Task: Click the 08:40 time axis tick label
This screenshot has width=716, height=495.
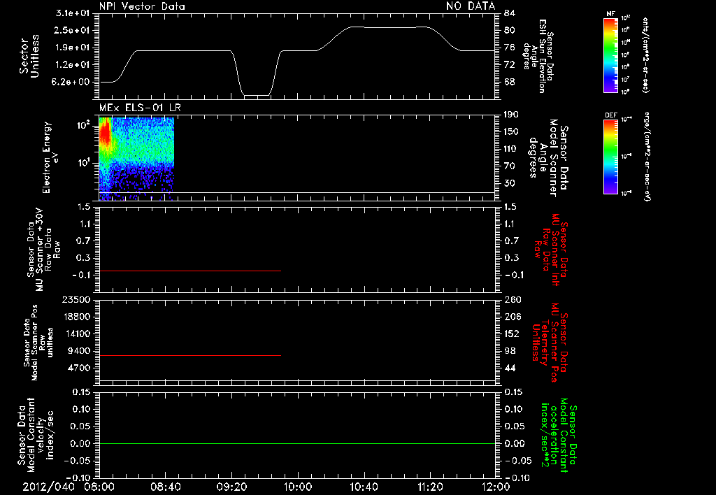Action: click(x=165, y=487)
